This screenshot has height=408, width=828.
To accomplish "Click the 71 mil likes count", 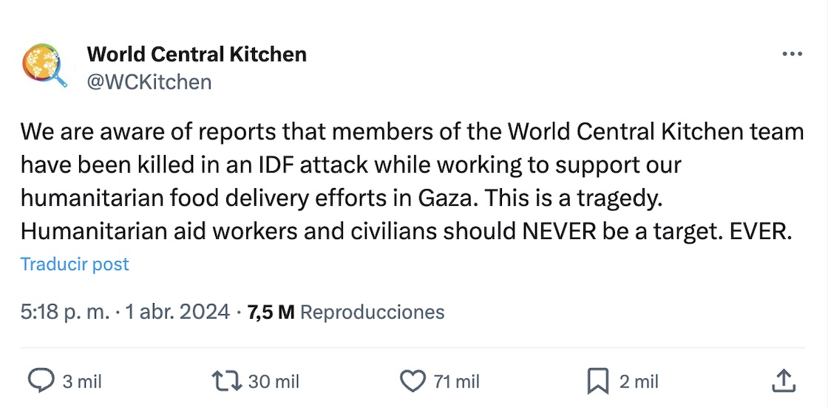I will [457, 381].
